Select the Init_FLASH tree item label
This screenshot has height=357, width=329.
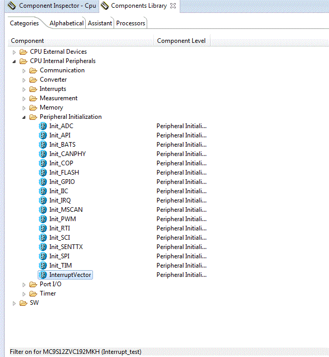(x=64, y=173)
